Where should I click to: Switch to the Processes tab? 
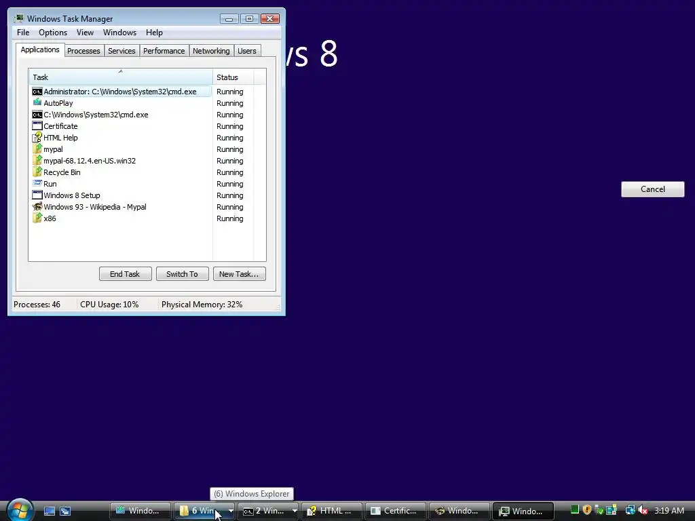[83, 51]
